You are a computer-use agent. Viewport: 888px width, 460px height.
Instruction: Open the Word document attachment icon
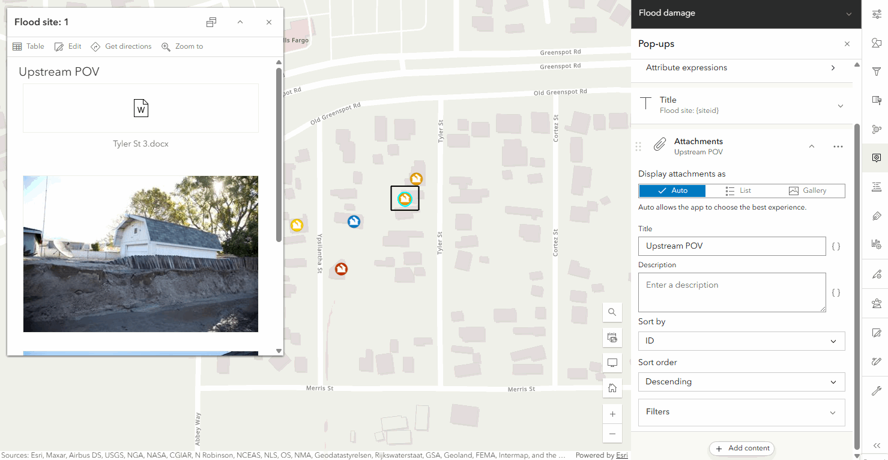tap(141, 108)
